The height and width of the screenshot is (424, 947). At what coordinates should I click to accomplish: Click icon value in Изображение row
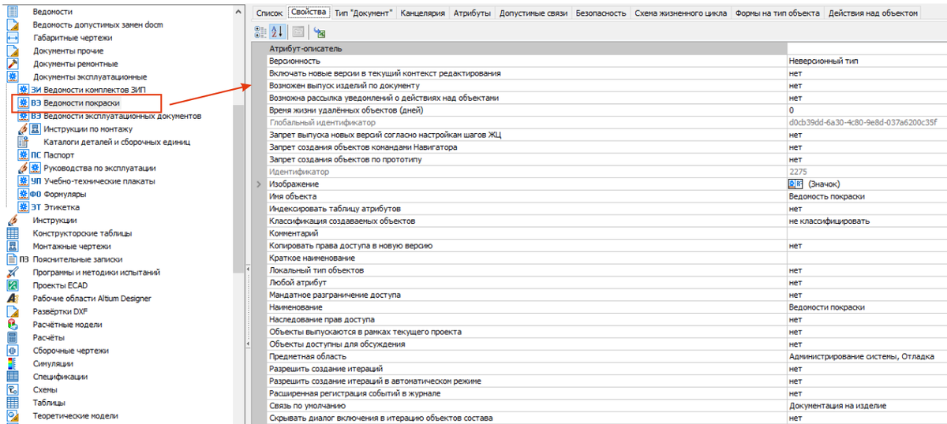coord(795,184)
